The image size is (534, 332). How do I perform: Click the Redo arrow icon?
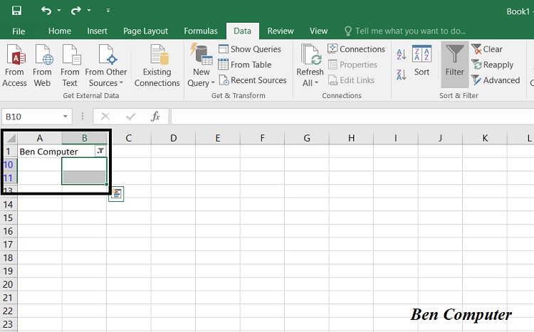[x=75, y=11]
